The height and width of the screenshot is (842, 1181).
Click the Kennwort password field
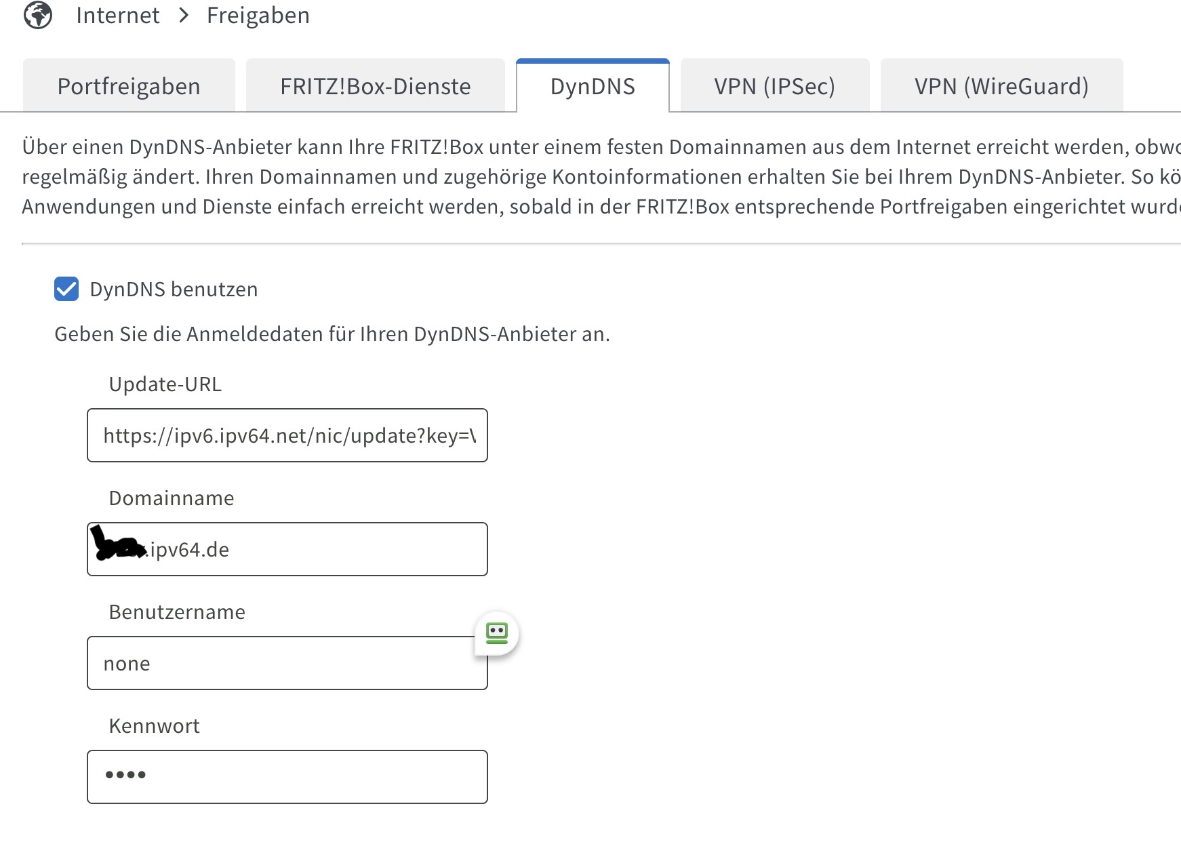click(287, 777)
